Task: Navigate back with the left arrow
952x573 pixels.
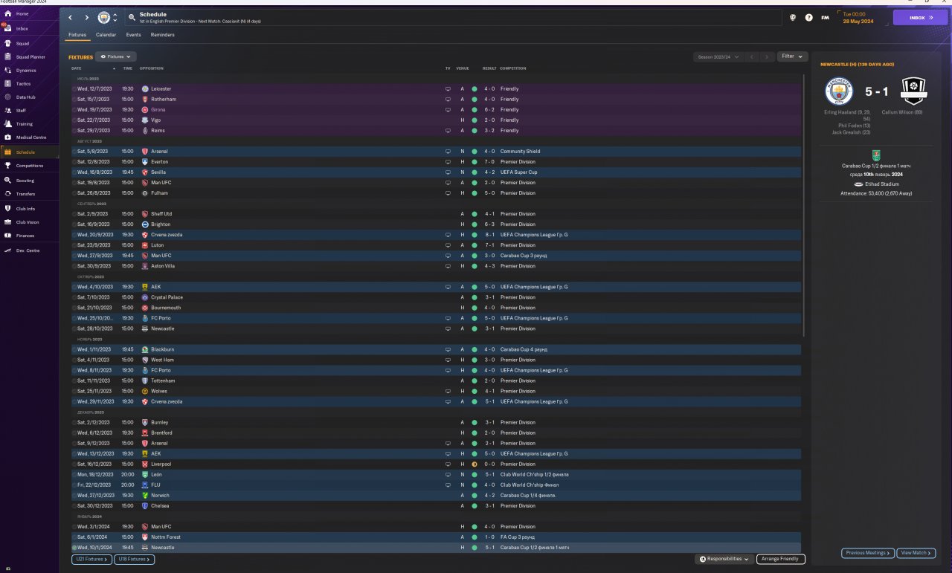Action: coord(70,17)
